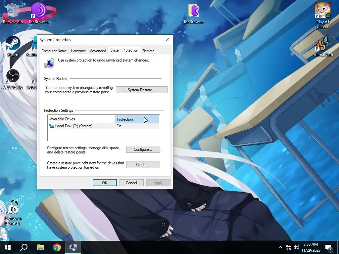Switch to the Computer Name tab
339x254 pixels.
(x=54, y=51)
